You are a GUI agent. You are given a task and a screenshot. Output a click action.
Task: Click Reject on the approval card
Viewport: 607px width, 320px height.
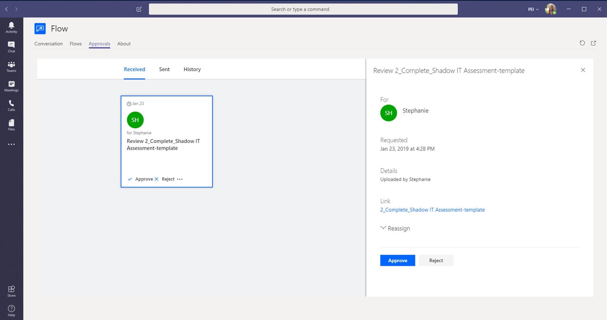coord(165,179)
